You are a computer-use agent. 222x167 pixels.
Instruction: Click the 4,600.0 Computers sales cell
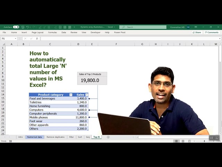click(80, 110)
